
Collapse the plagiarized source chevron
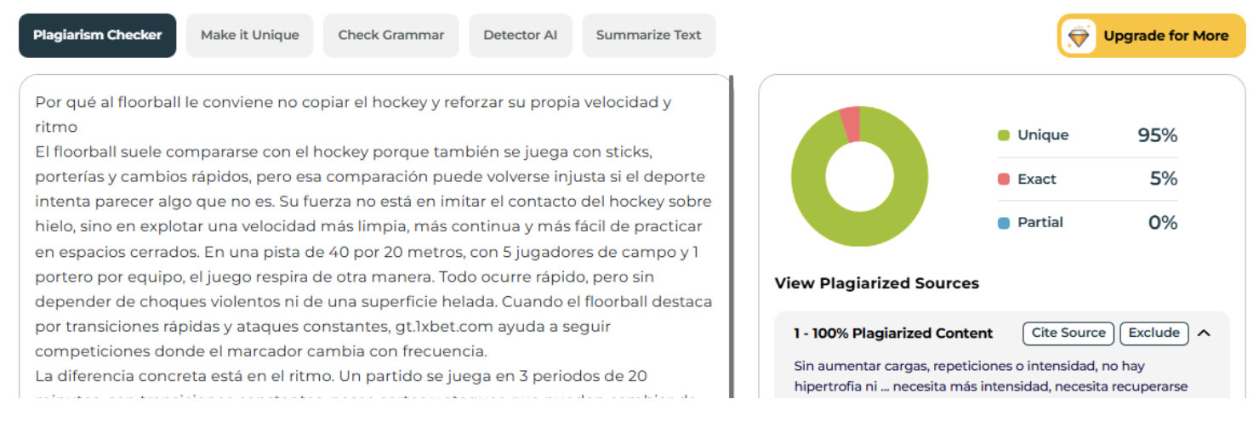click(x=1204, y=333)
